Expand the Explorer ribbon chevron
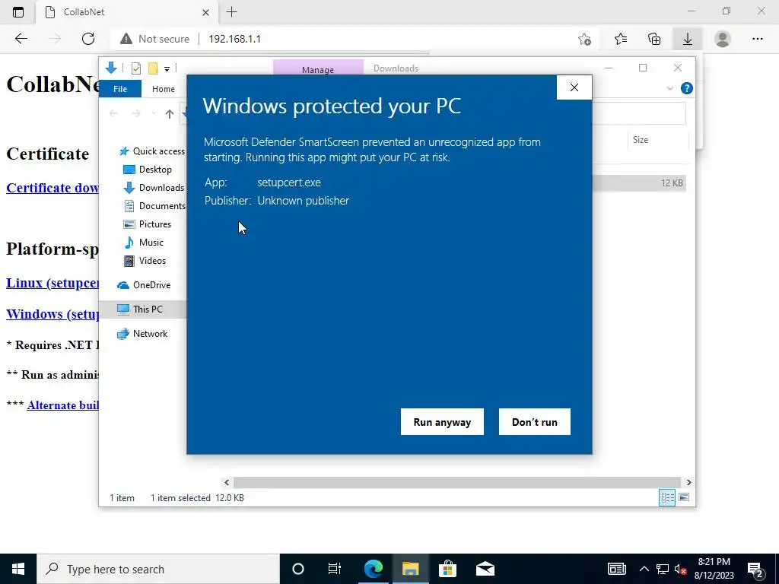Screen dimensions: 779x584 click(x=669, y=88)
